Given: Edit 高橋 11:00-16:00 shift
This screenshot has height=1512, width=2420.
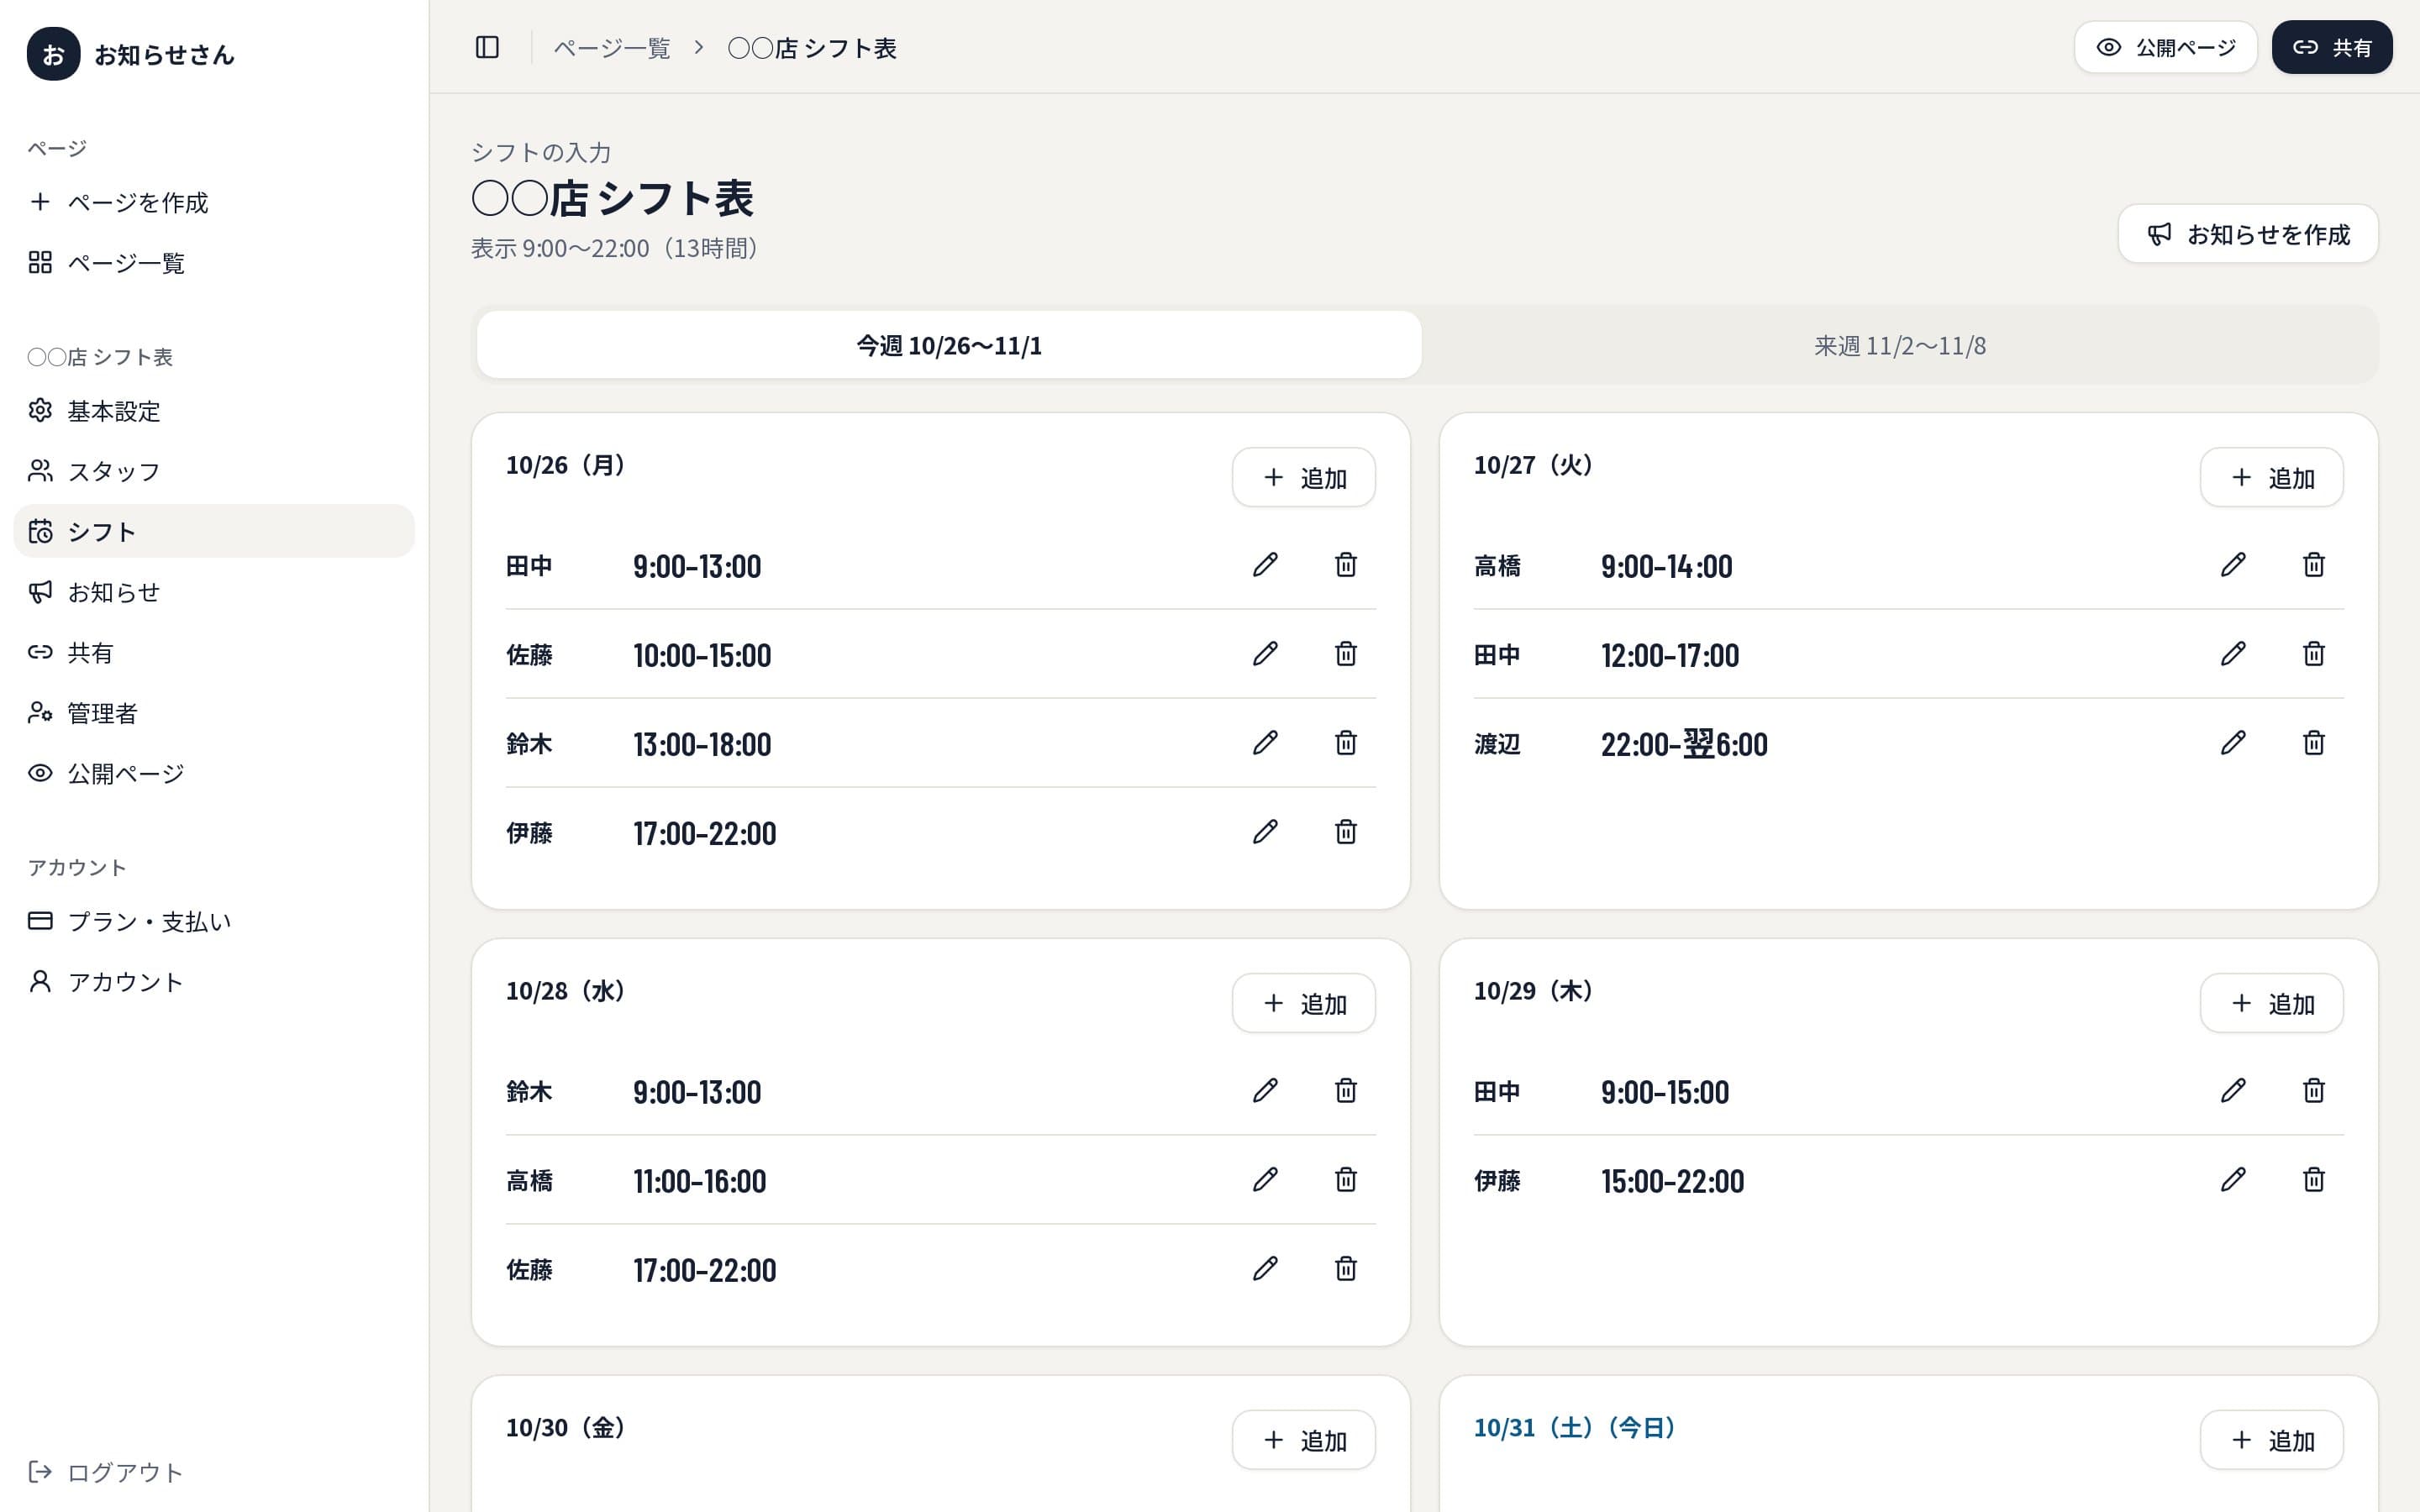Looking at the screenshot, I should (x=1265, y=1180).
